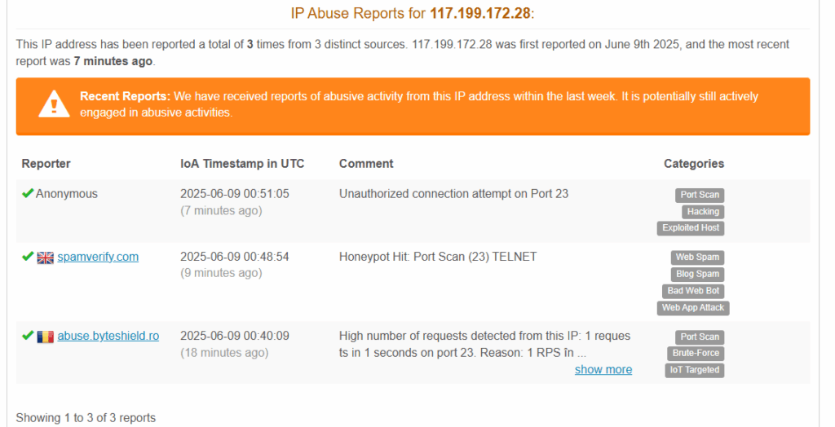The height and width of the screenshot is (427, 835).
Task: Open the abuse.byteshield.ro reporter link
Action: point(108,336)
